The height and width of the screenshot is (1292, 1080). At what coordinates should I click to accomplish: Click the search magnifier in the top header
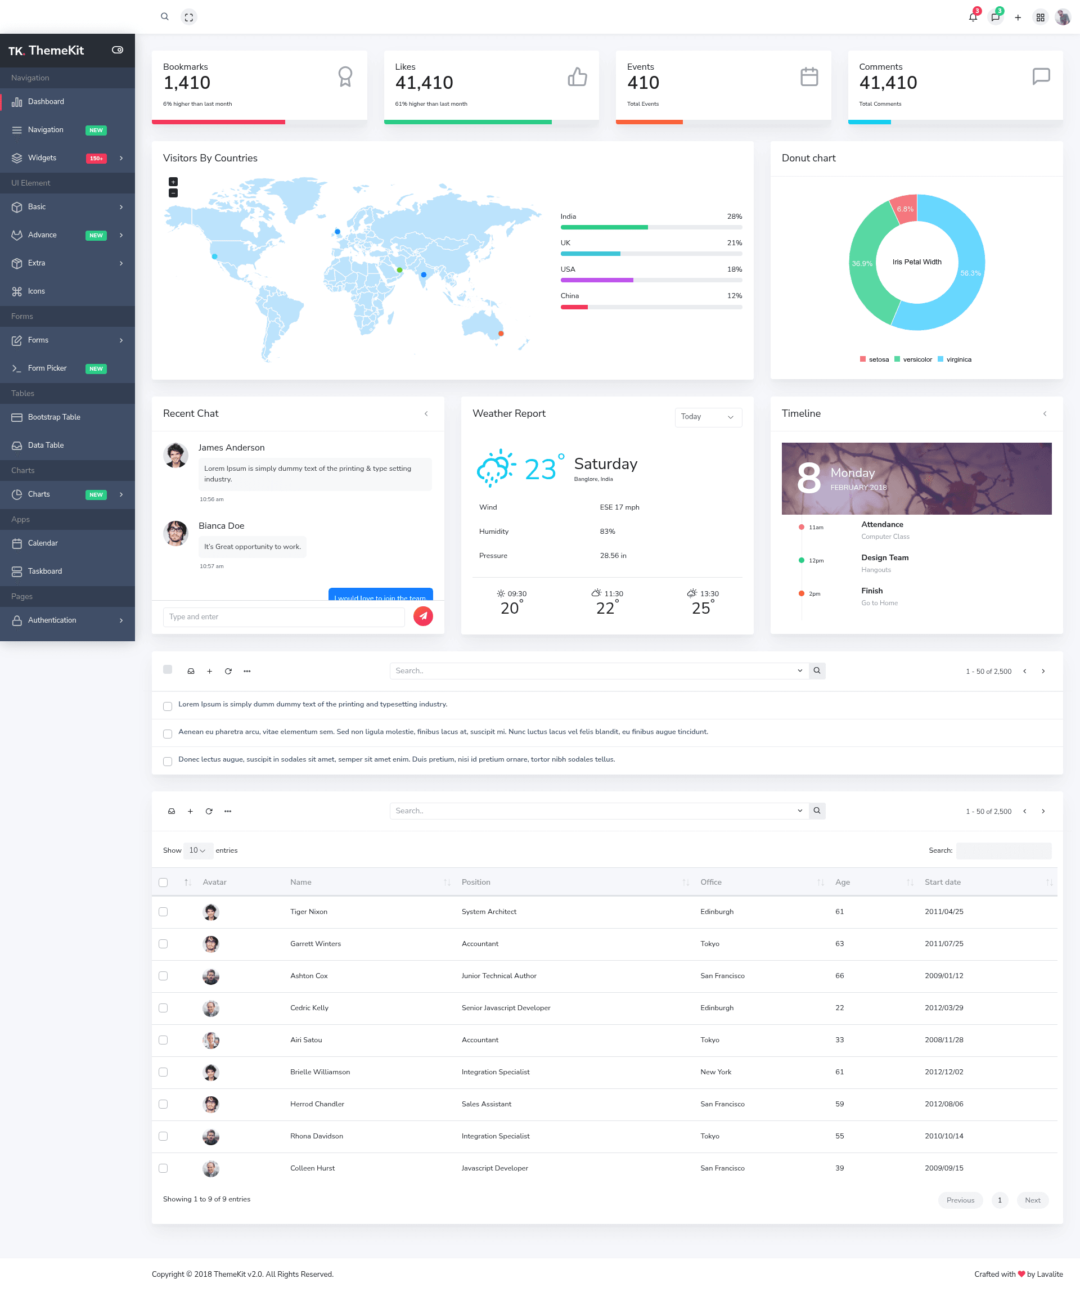tap(164, 17)
